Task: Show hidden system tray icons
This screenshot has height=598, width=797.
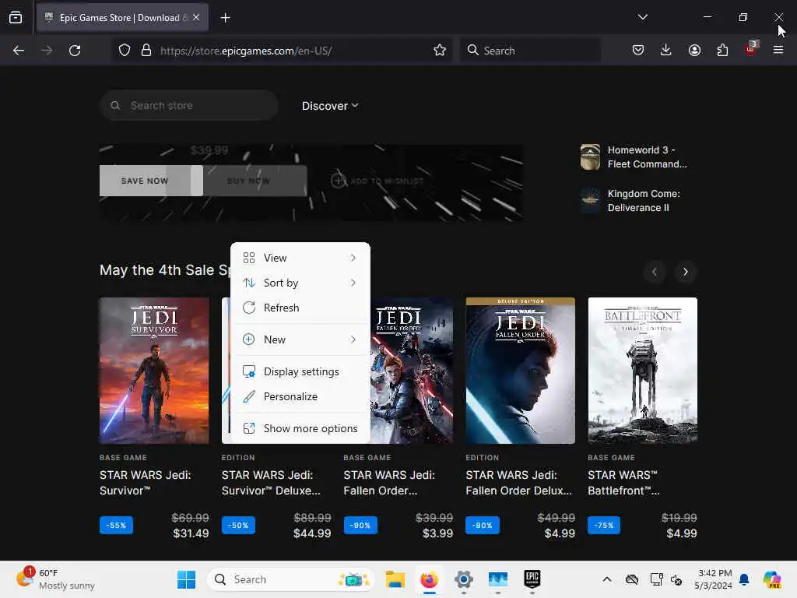Action: point(607,579)
